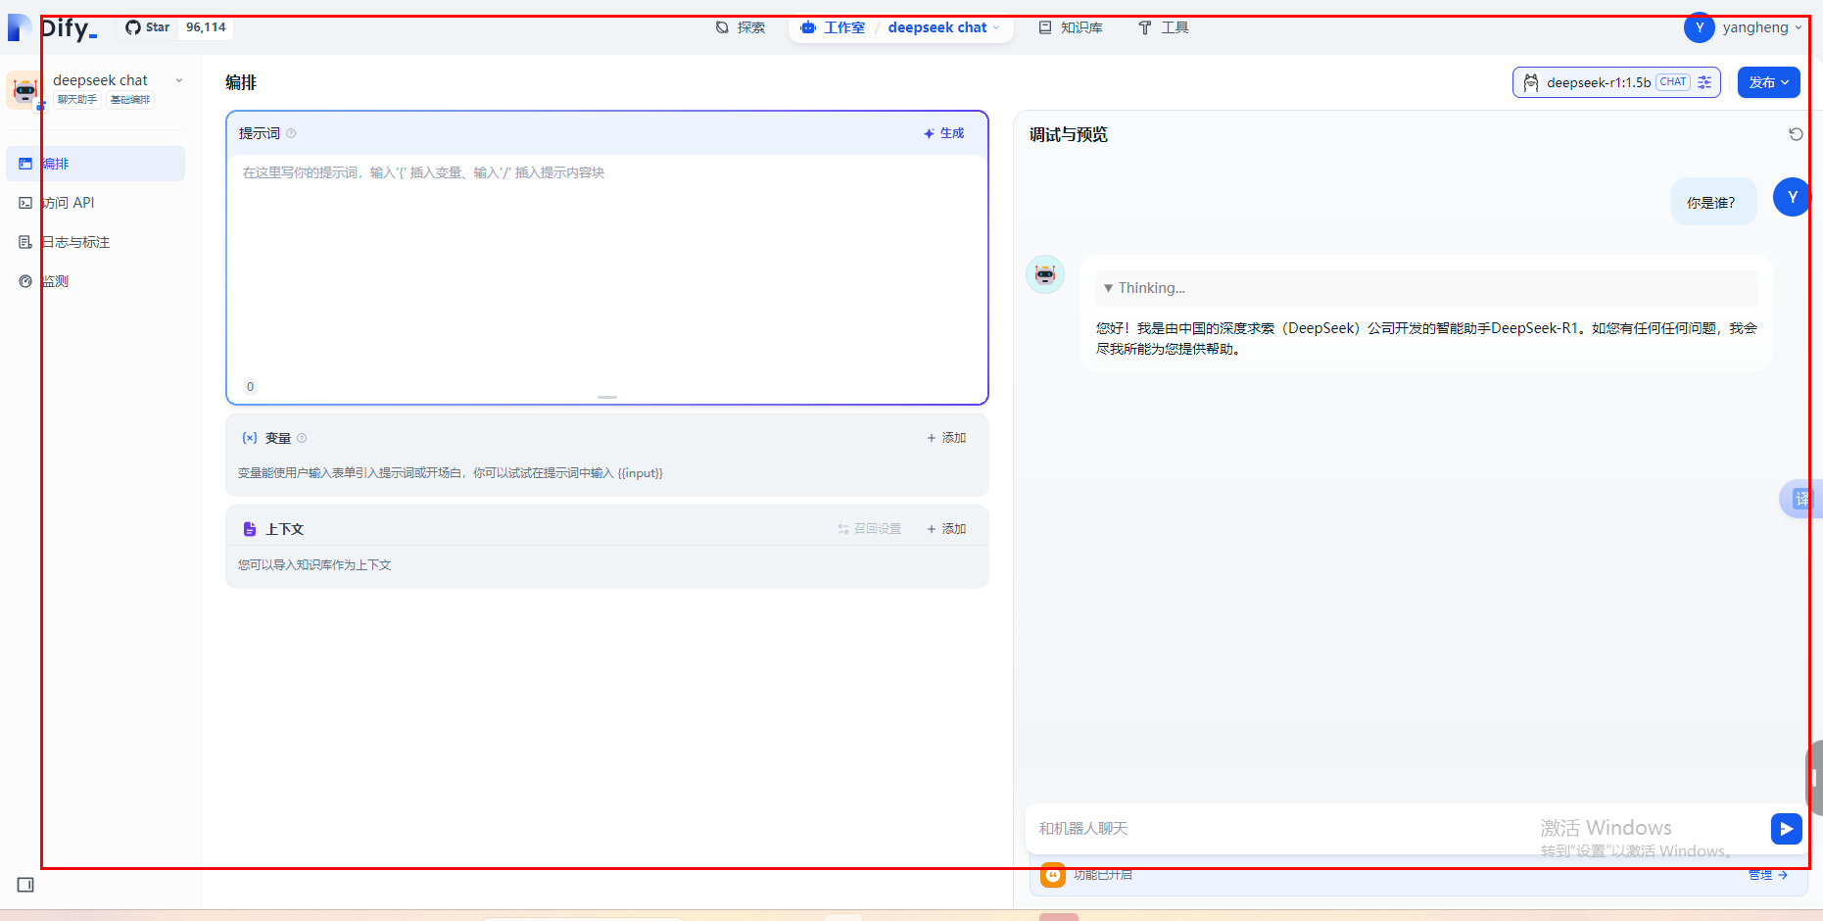Select 编排 in the left sidebar

pos(96,164)
